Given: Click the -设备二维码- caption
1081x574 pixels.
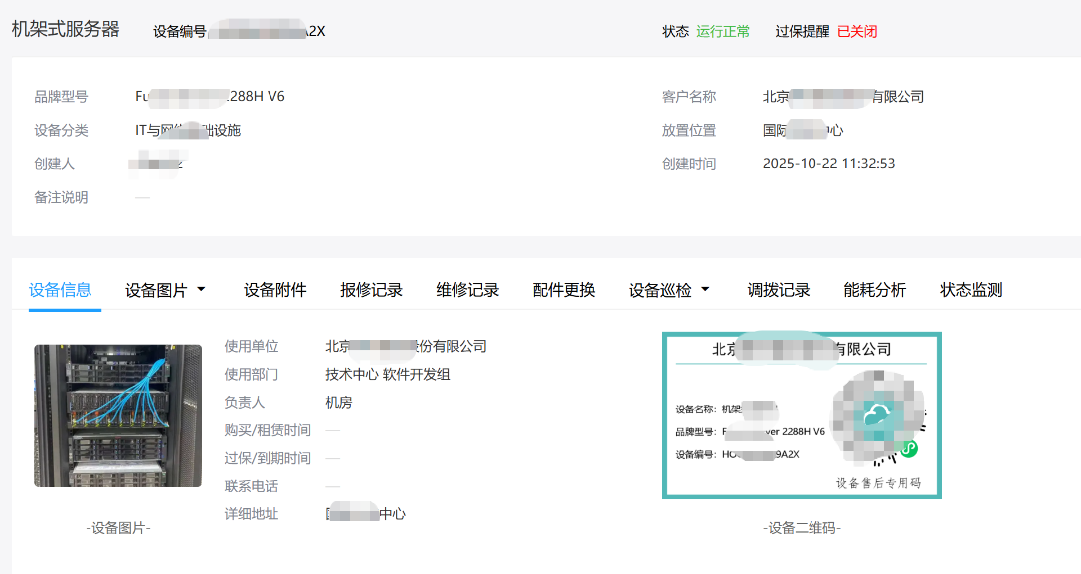Looking at the screenshot, I should tap(802, 528).
